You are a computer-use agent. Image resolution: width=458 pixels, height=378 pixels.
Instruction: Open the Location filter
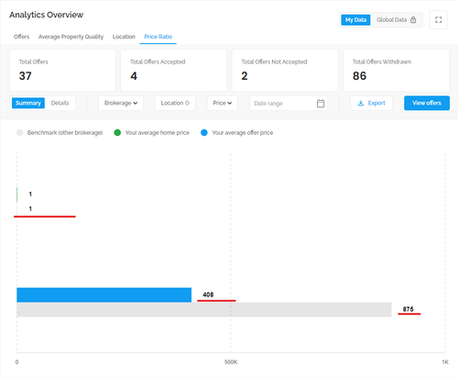175,103
